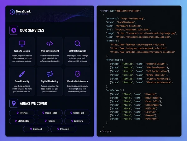
Task: Click the AREAS WE COVER heading
Action: click(x=33, y=103)
